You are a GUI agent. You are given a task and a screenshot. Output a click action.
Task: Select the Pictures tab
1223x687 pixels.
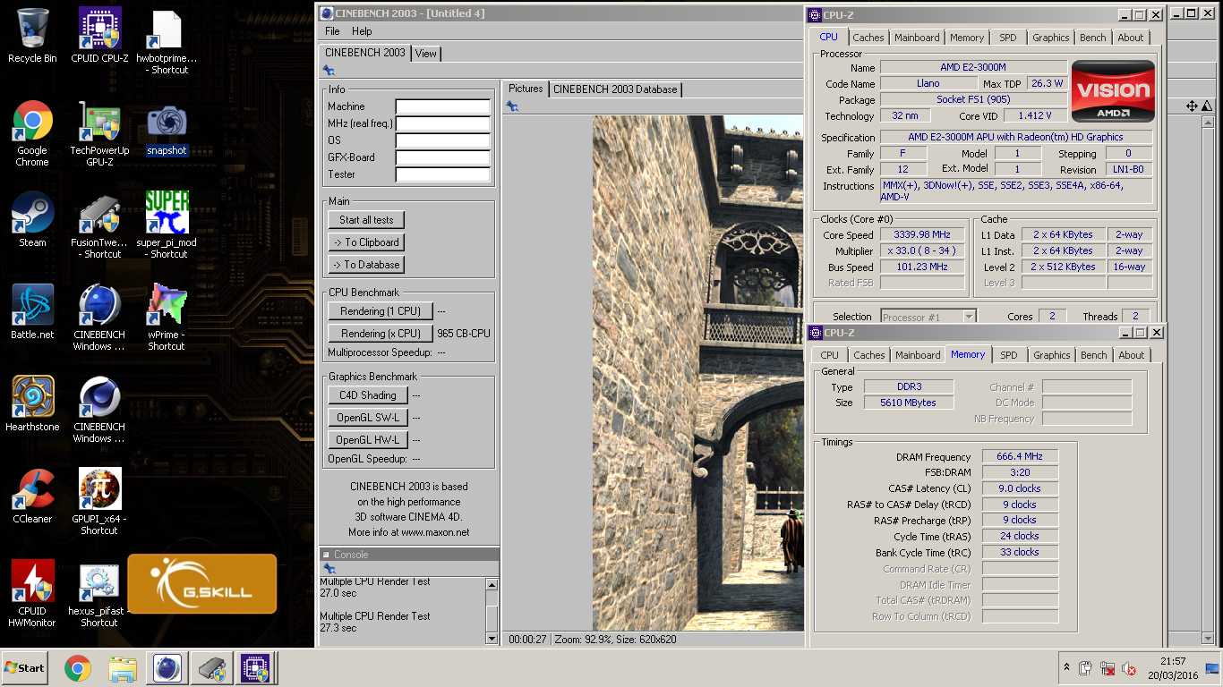point(526,89)
